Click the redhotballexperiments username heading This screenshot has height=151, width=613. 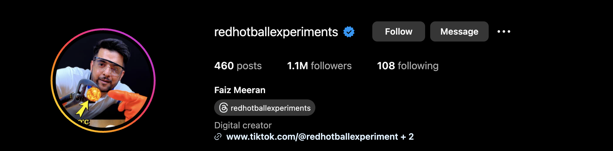[276, 32]
